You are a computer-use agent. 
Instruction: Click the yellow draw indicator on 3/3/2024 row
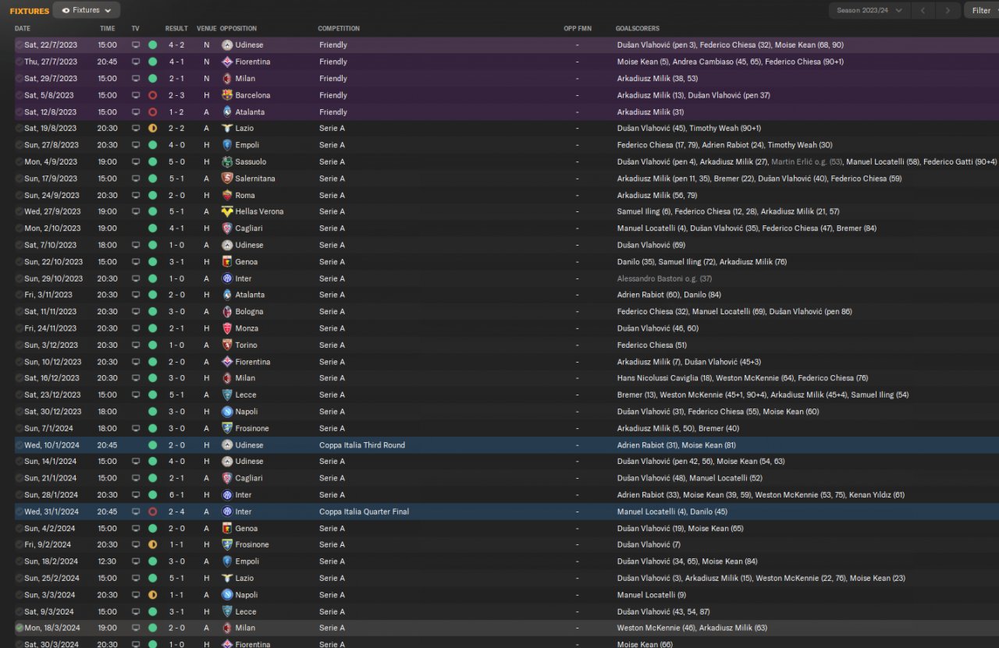pos(152,595)
